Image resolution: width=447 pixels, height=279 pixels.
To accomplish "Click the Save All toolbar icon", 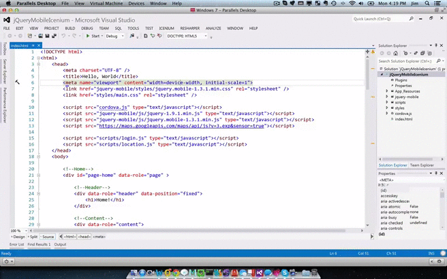I will point(54,36).
